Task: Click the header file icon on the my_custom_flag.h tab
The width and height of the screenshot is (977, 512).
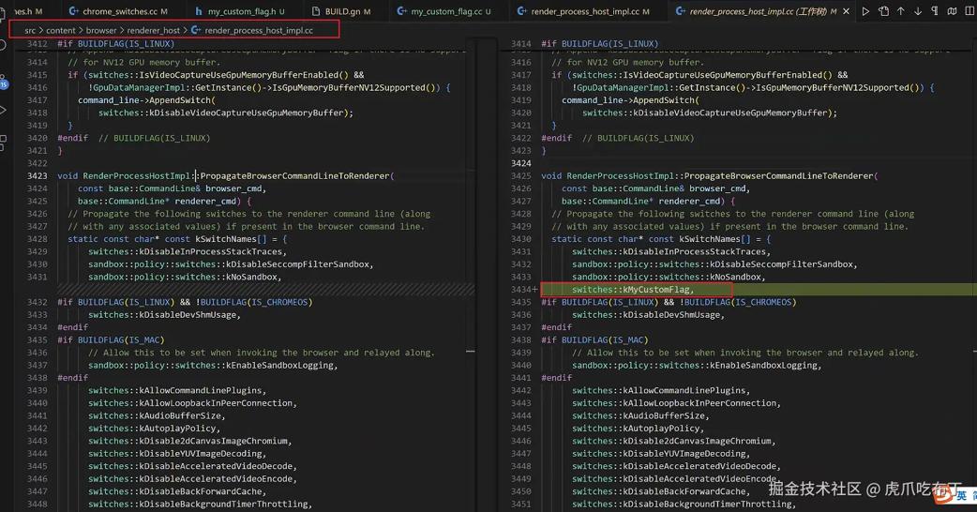Action: [x=199, y=11]
